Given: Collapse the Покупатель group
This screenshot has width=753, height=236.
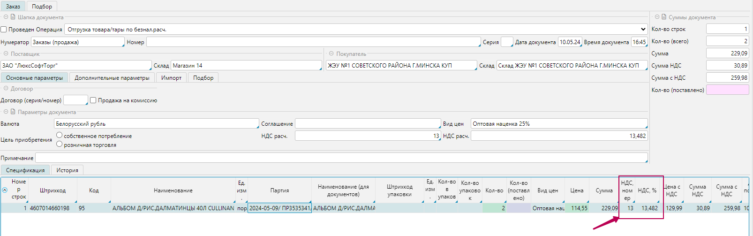Looking at the screenshot, I should (x=331, y=54).
